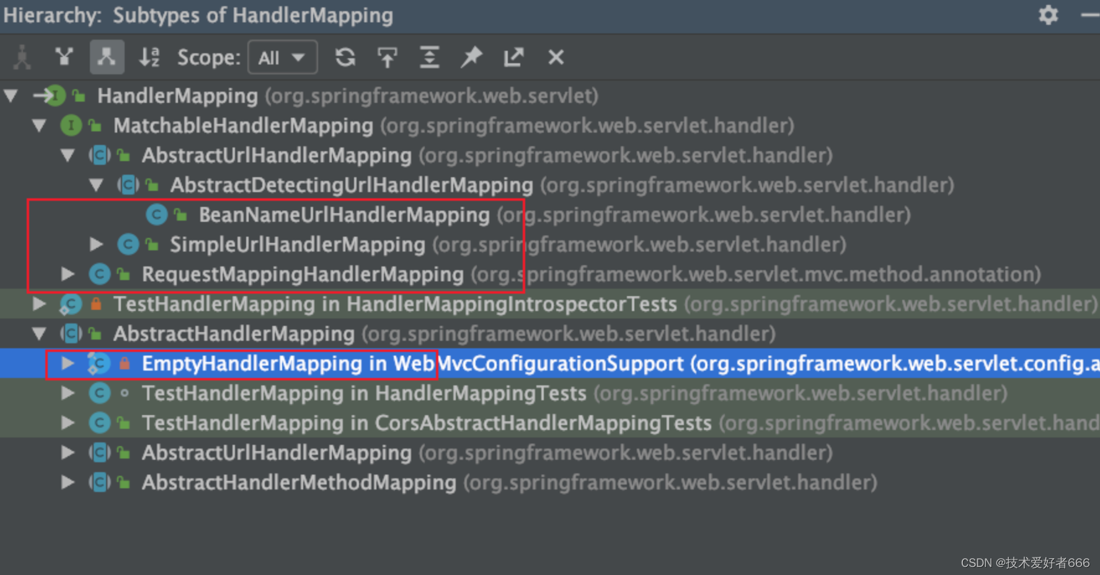Export hierarchy to text file
This screenshot has width=1100, height=575.
(513, 58)
